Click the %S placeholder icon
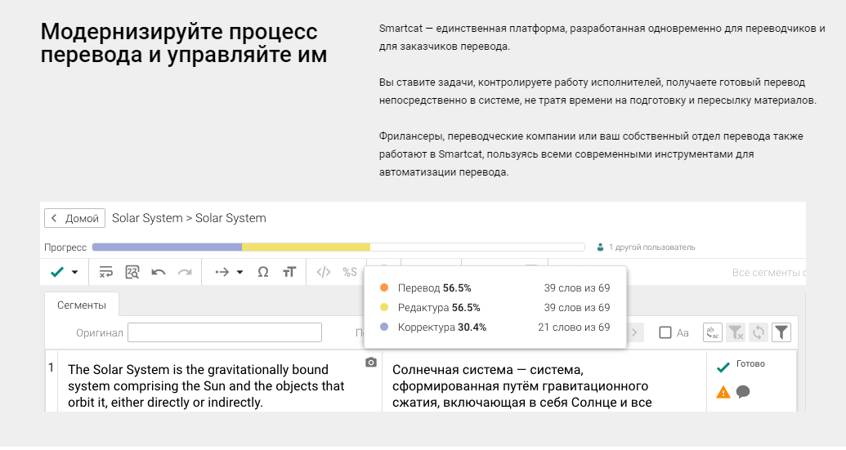The width and height of the screenshot is (846, 450). (350, 272)
